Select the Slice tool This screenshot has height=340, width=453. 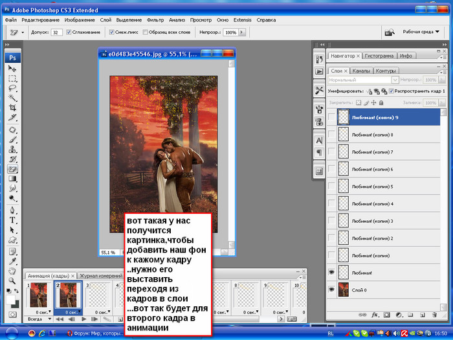[x=12, y=117]
